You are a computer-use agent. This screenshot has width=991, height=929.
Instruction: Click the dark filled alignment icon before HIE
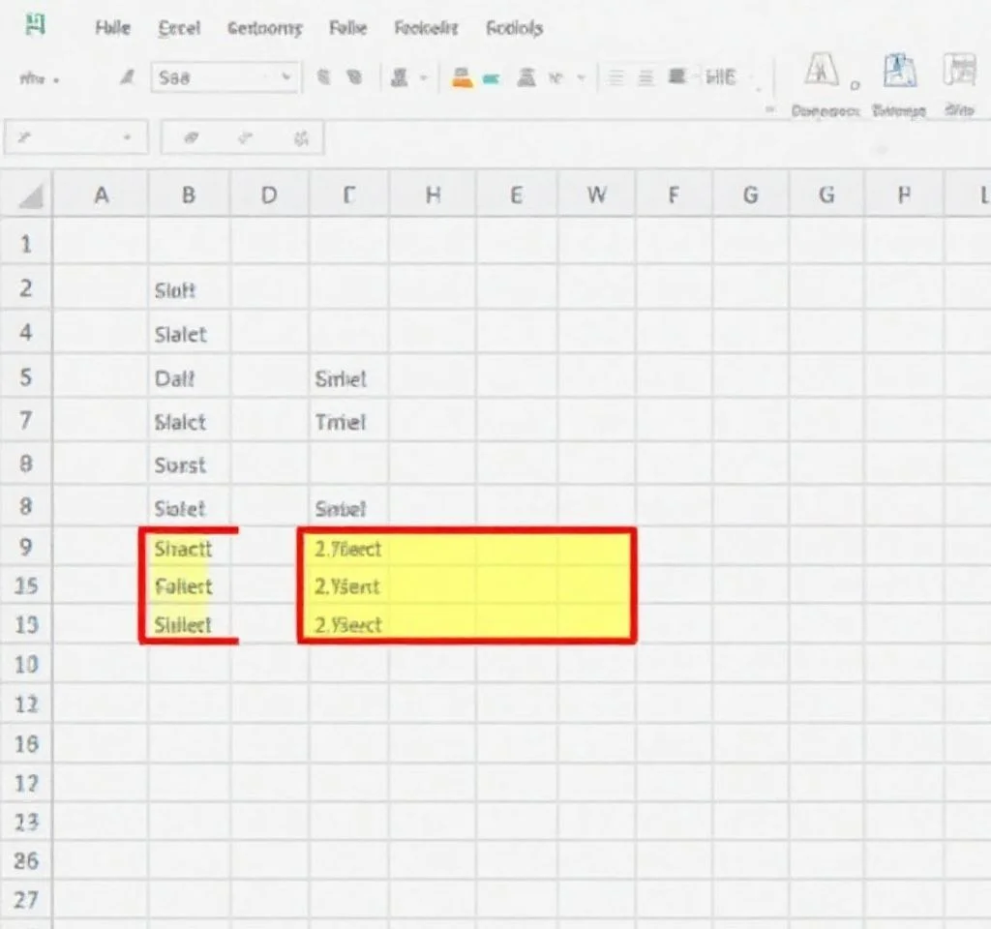(677, 77)
